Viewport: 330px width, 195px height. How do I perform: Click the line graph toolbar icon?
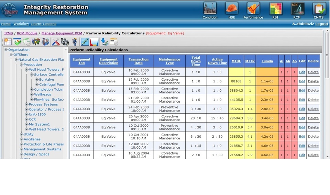(85, 42)
